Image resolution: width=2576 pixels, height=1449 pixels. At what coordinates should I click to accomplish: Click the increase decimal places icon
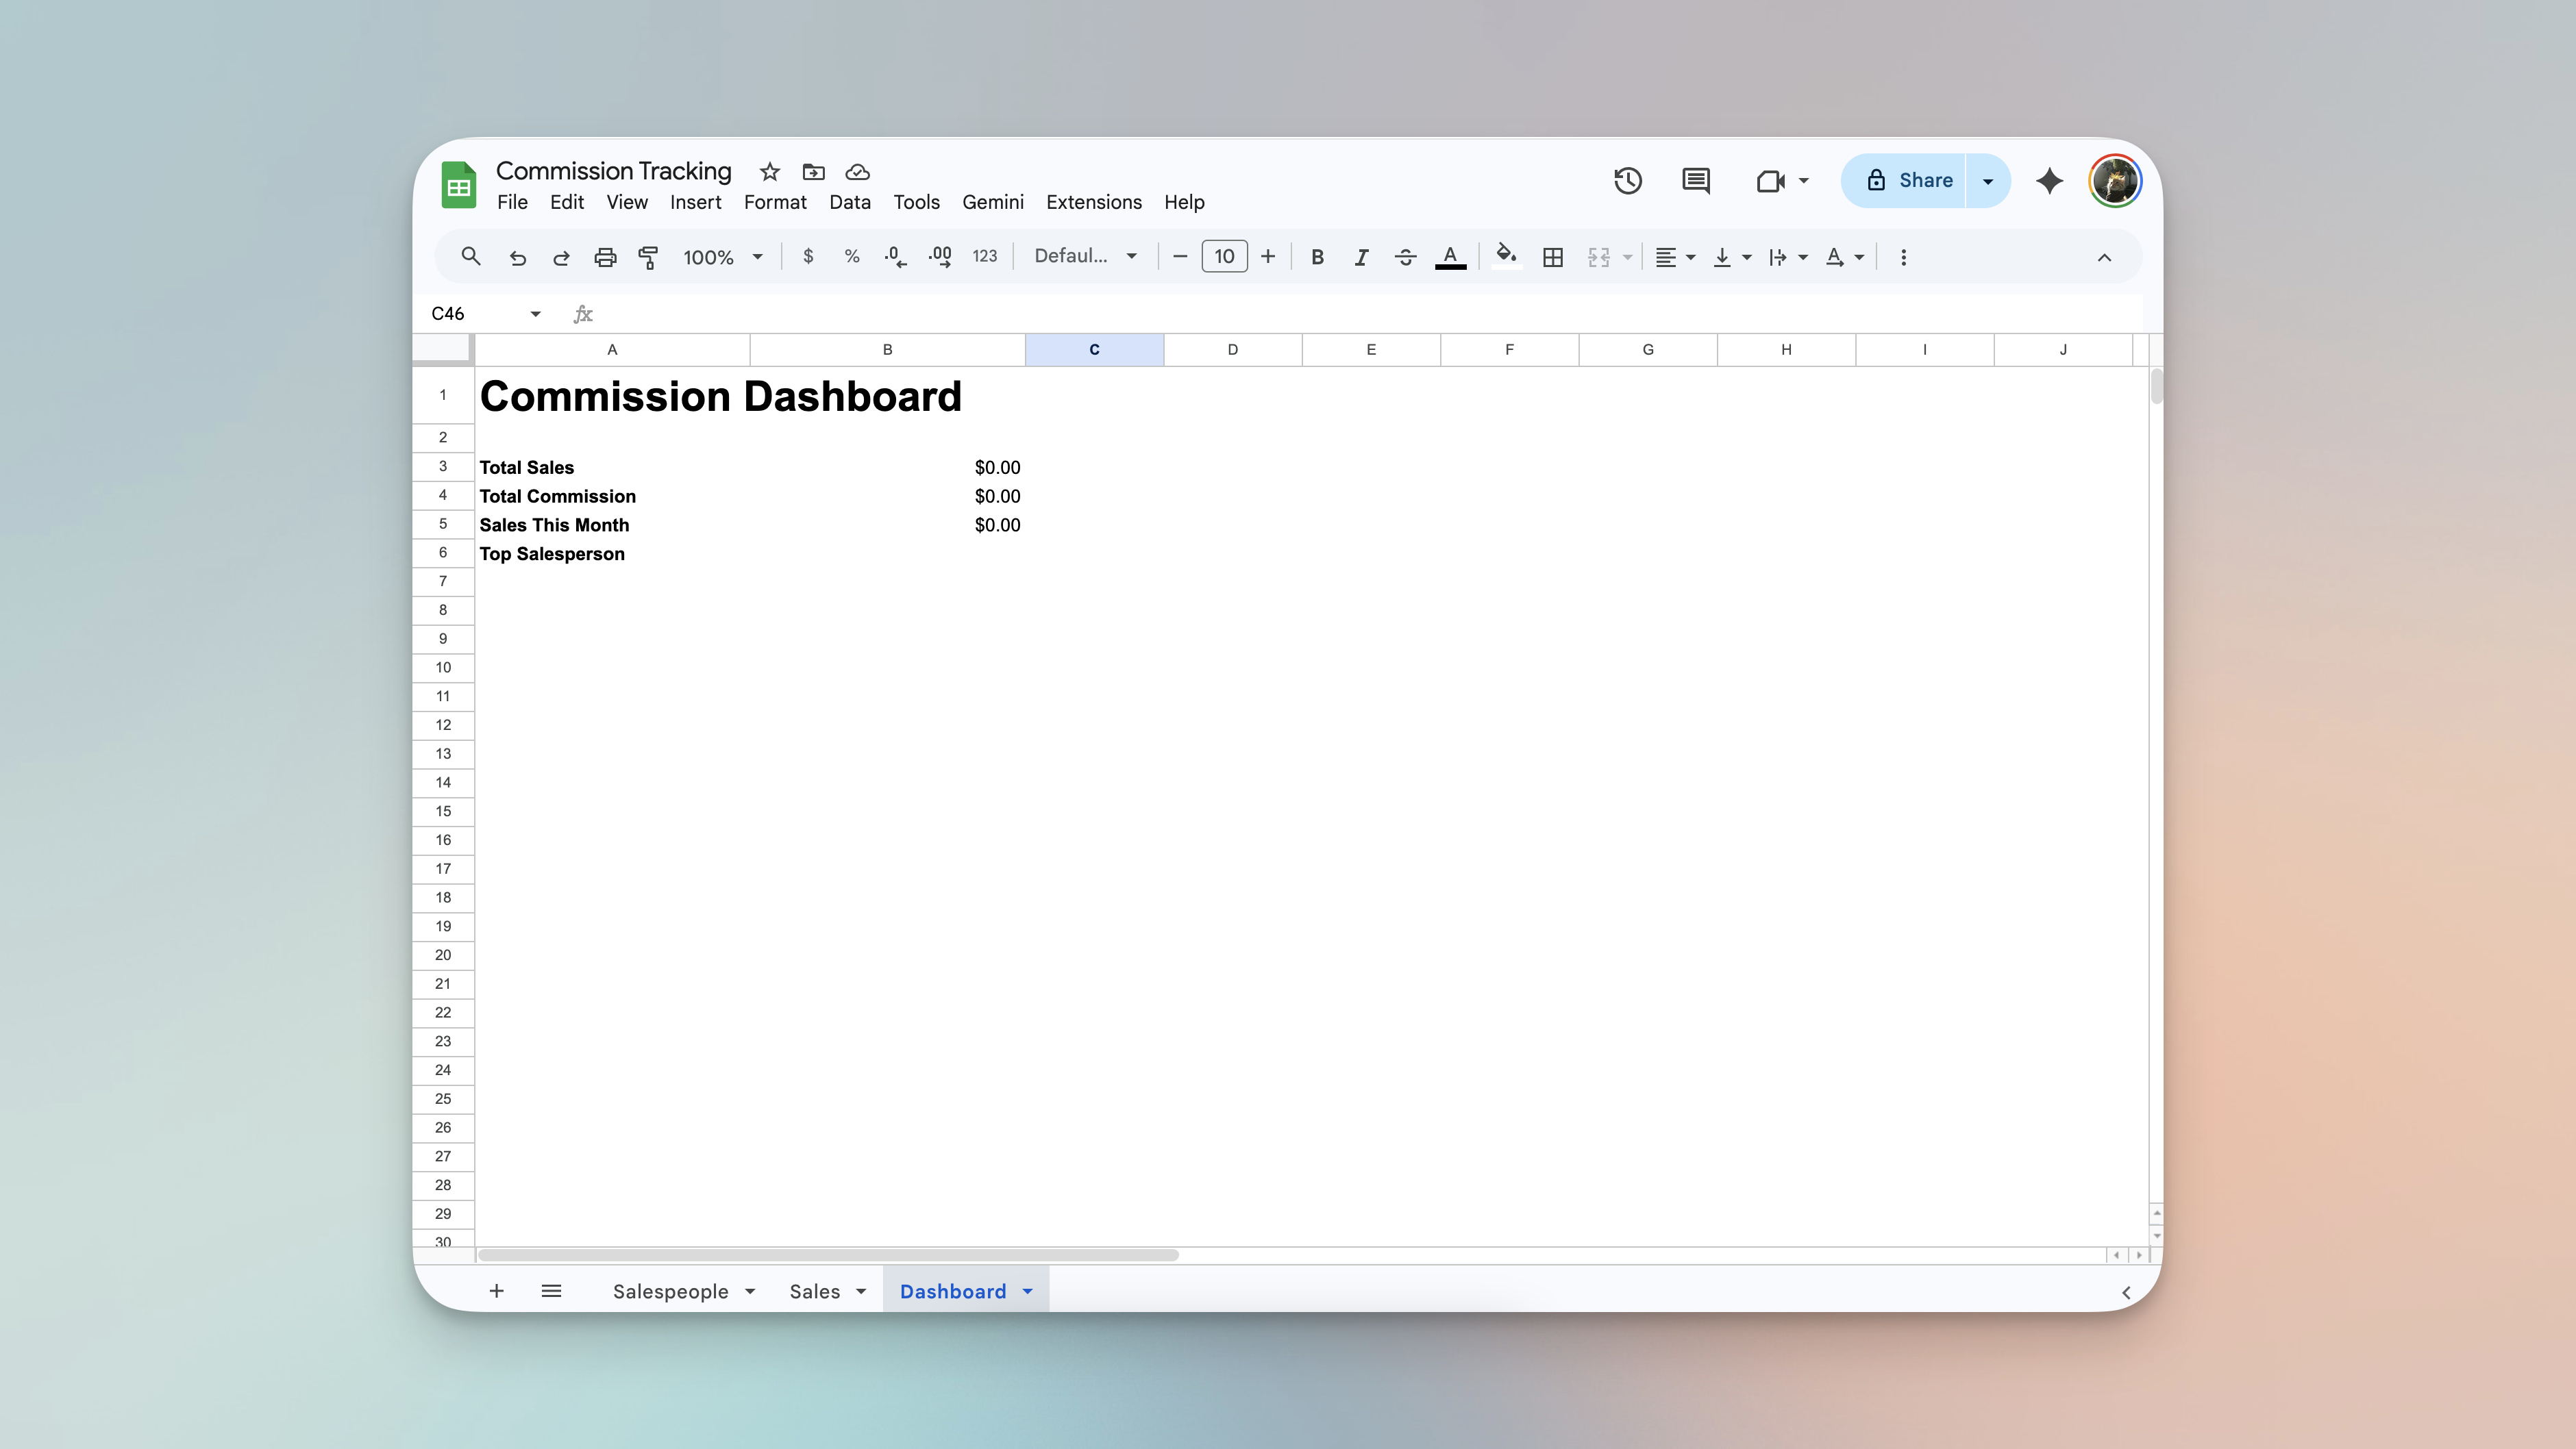[939, 257]
